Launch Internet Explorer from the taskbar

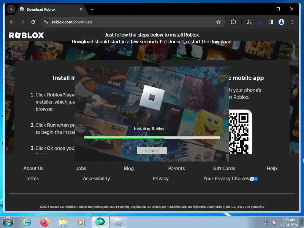tap(26, 222)
